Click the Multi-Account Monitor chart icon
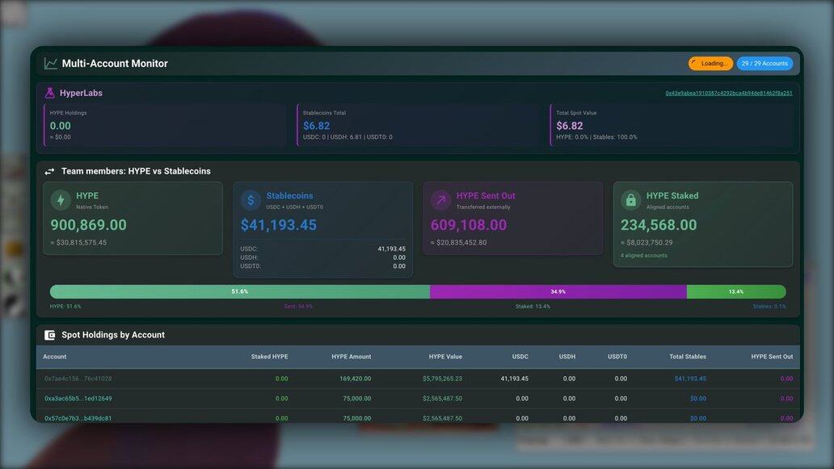 (51, 64)
